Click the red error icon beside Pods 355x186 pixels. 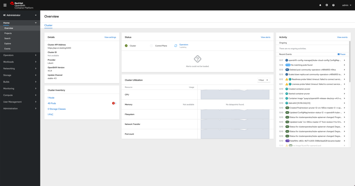click(113, 103)
